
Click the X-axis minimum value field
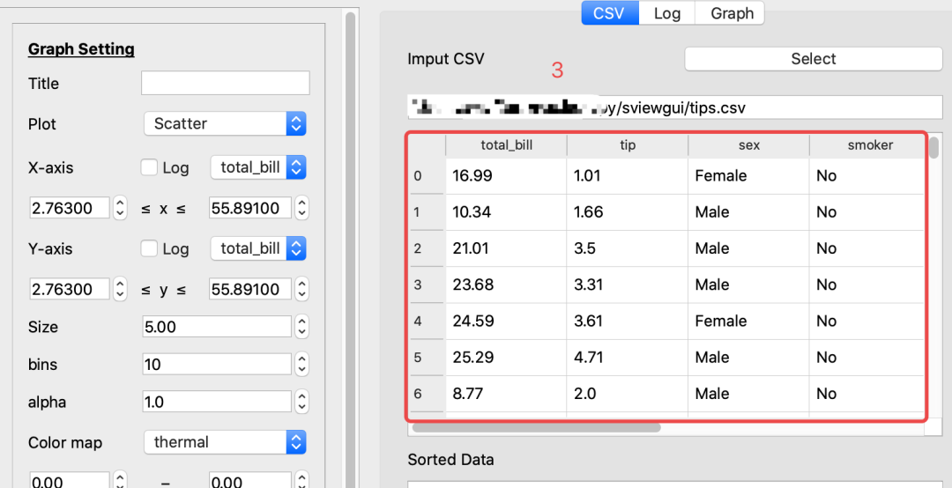[70, 208]
